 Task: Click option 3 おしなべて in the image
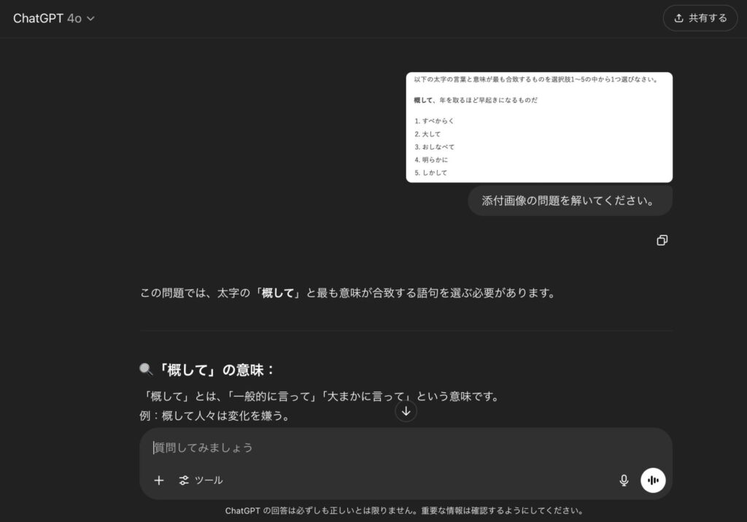pyautogui.click(x=438, y=147)
